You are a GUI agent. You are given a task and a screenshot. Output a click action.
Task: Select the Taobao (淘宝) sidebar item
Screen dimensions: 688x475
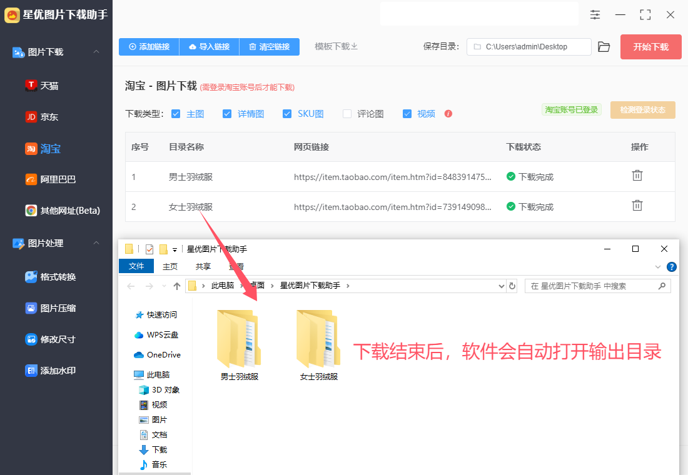click(x=43, y=149)
